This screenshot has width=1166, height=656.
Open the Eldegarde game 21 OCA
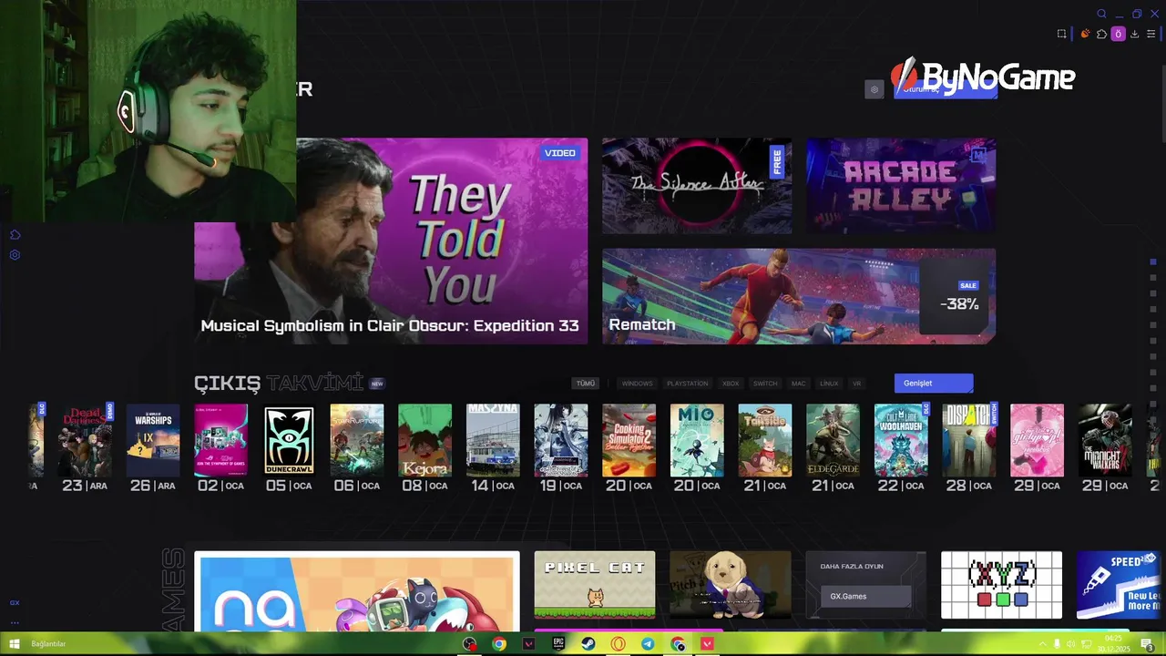[x=833, y=441]
